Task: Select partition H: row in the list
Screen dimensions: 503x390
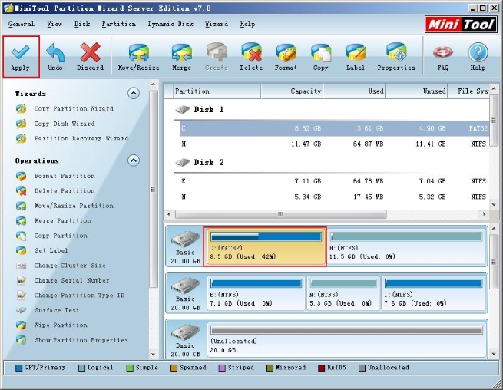Action: click(x=334, y=144)
